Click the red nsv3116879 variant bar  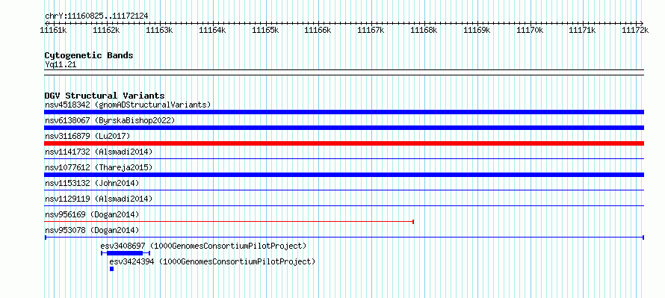click(344, 143)
